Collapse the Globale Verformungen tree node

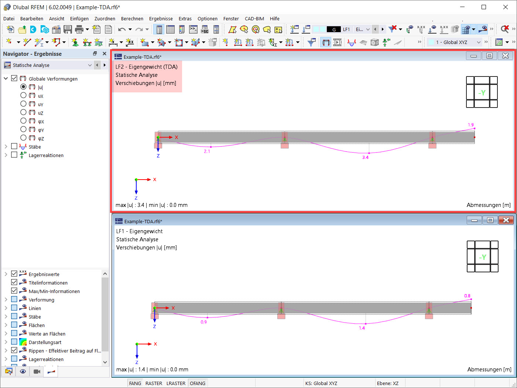point(6,78)
